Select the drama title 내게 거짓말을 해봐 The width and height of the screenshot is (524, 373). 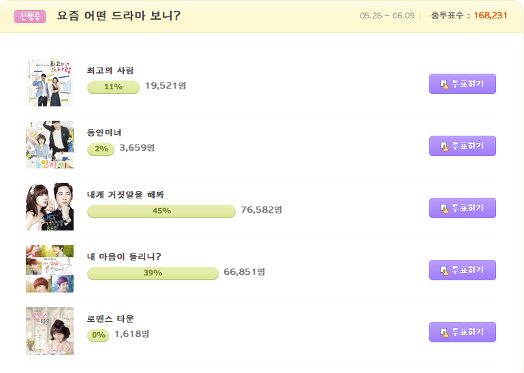click(x=125, y=195)
